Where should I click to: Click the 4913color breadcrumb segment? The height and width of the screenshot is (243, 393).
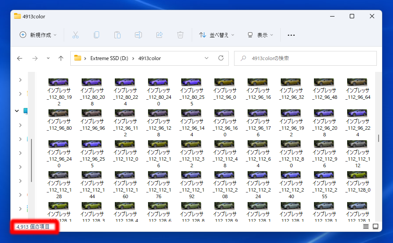click(150, 58)
